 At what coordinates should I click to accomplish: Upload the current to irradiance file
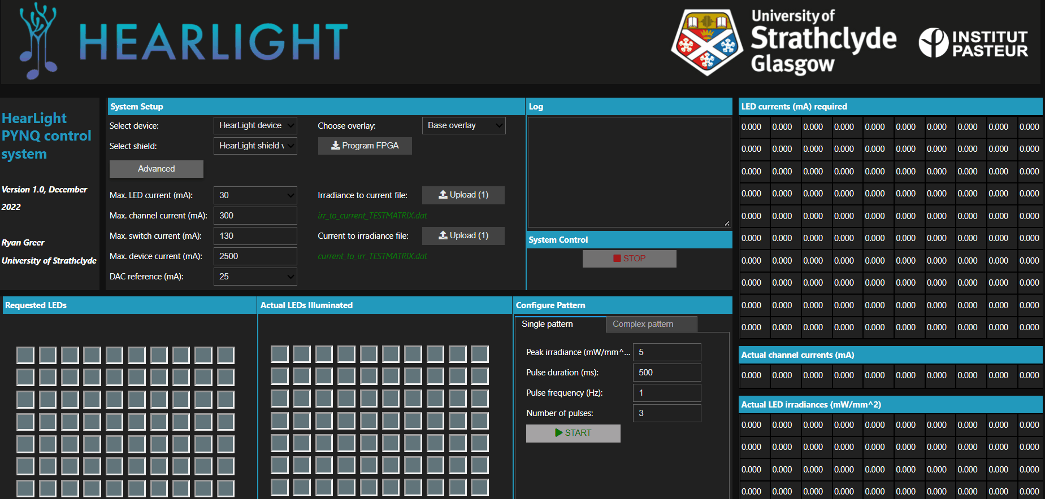[463, 236]
